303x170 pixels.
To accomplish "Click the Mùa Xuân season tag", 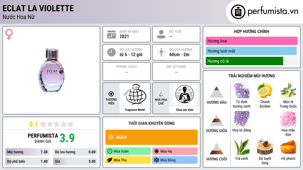I will click(x=128, y=151).
